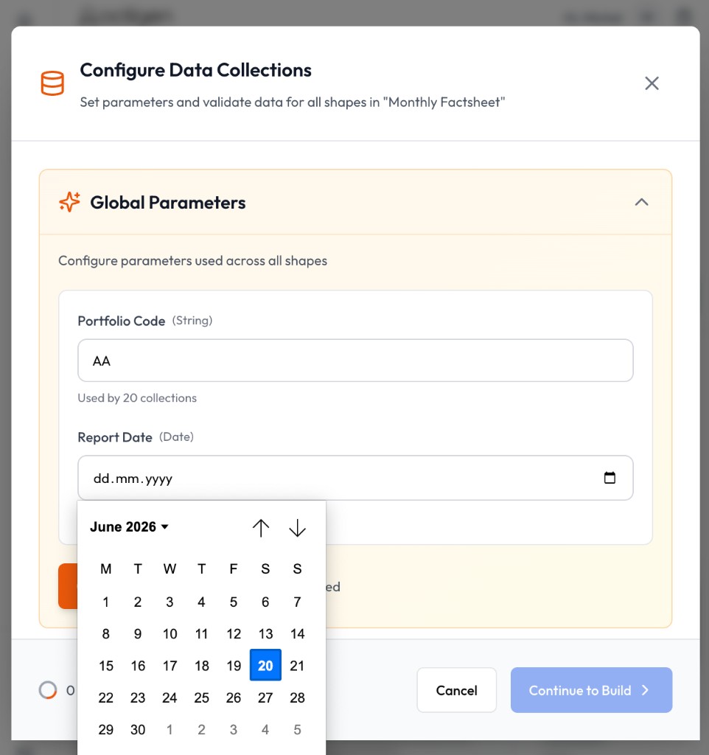Select June 4 in the calendar

202,602
